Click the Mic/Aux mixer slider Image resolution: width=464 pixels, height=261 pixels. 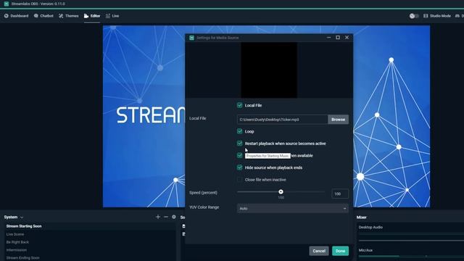coord(411,256)
